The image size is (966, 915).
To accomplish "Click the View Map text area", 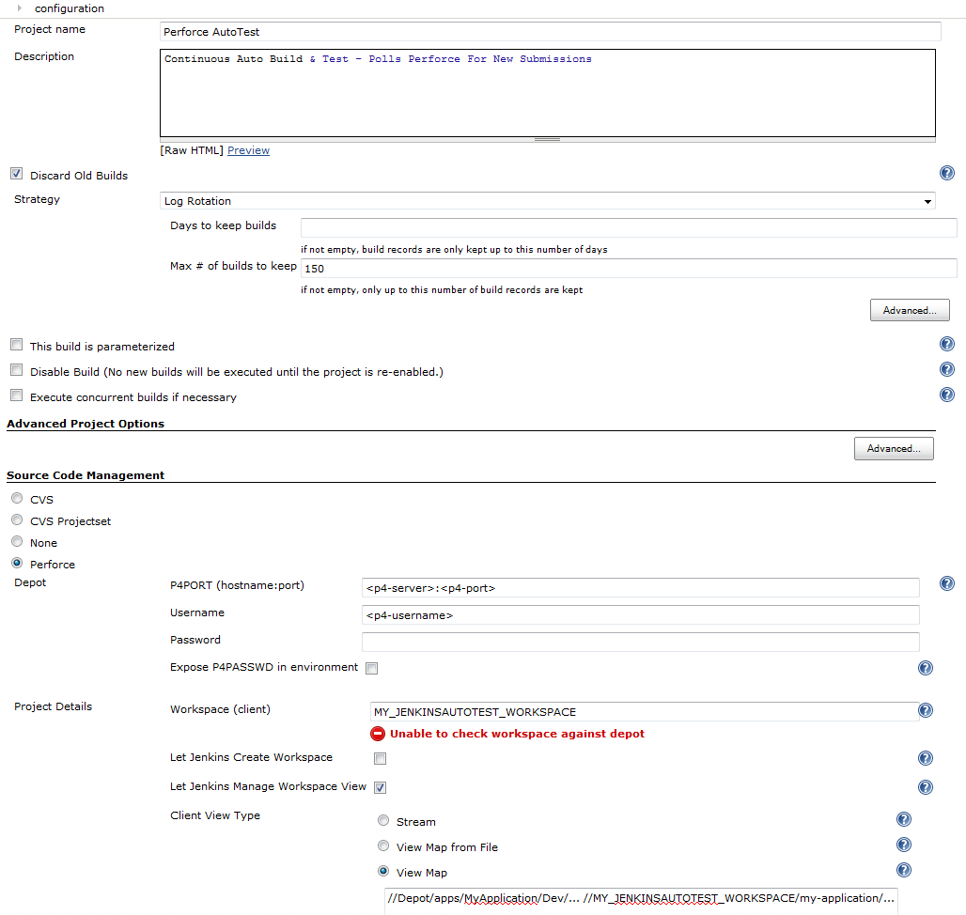I will coord(641,901).
